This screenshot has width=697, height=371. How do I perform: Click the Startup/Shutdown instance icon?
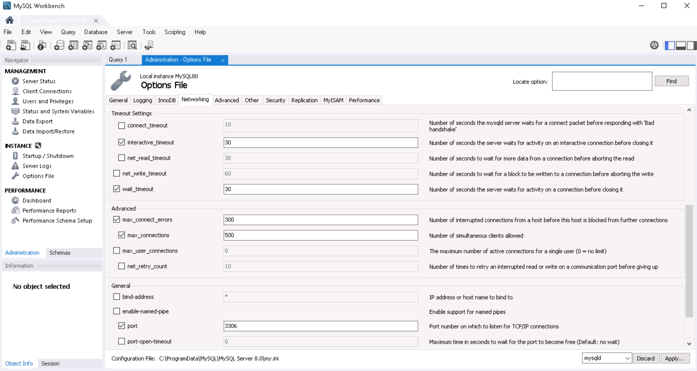pyautogui.click(x=16, y=155)
